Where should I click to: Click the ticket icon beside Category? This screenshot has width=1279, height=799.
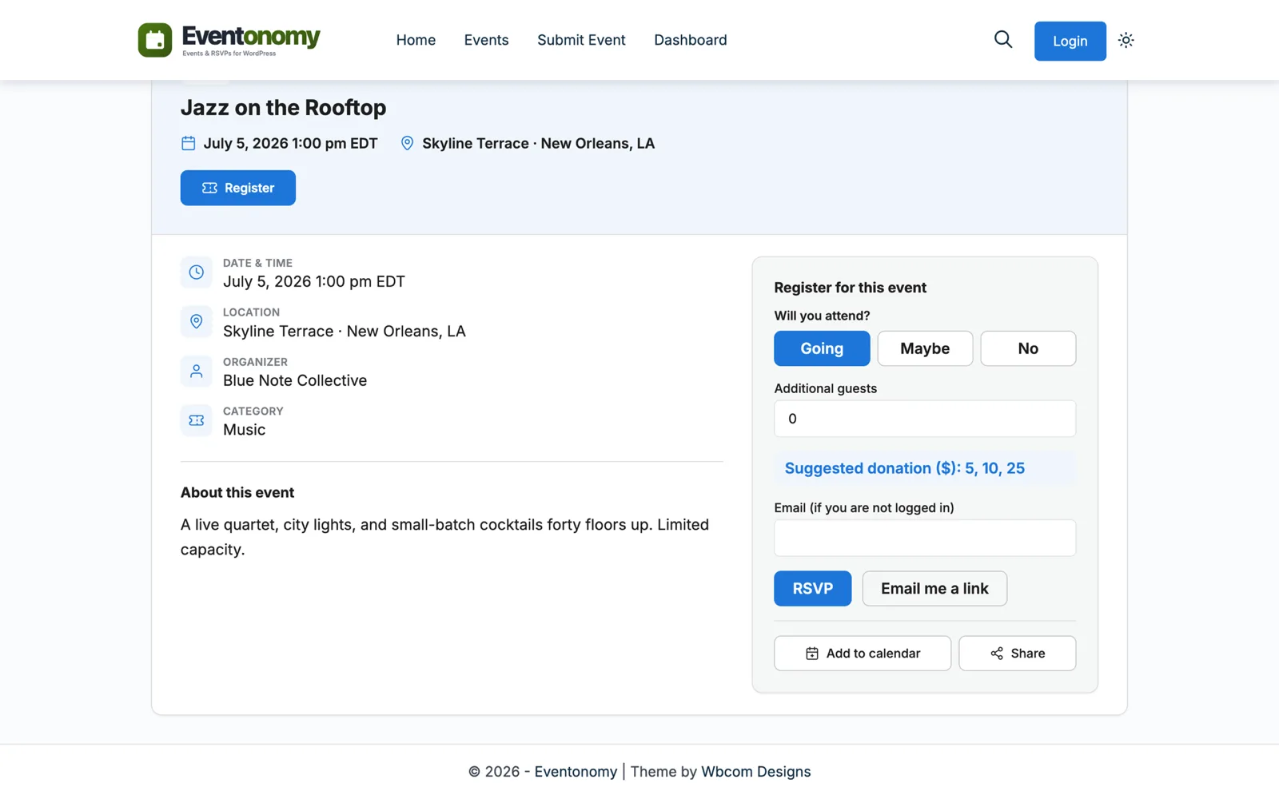tap(196, 420)
